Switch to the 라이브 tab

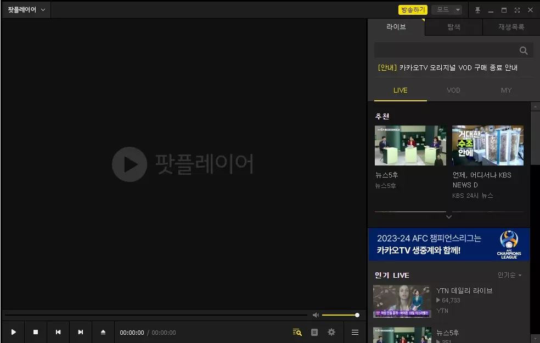click(396, 27)
